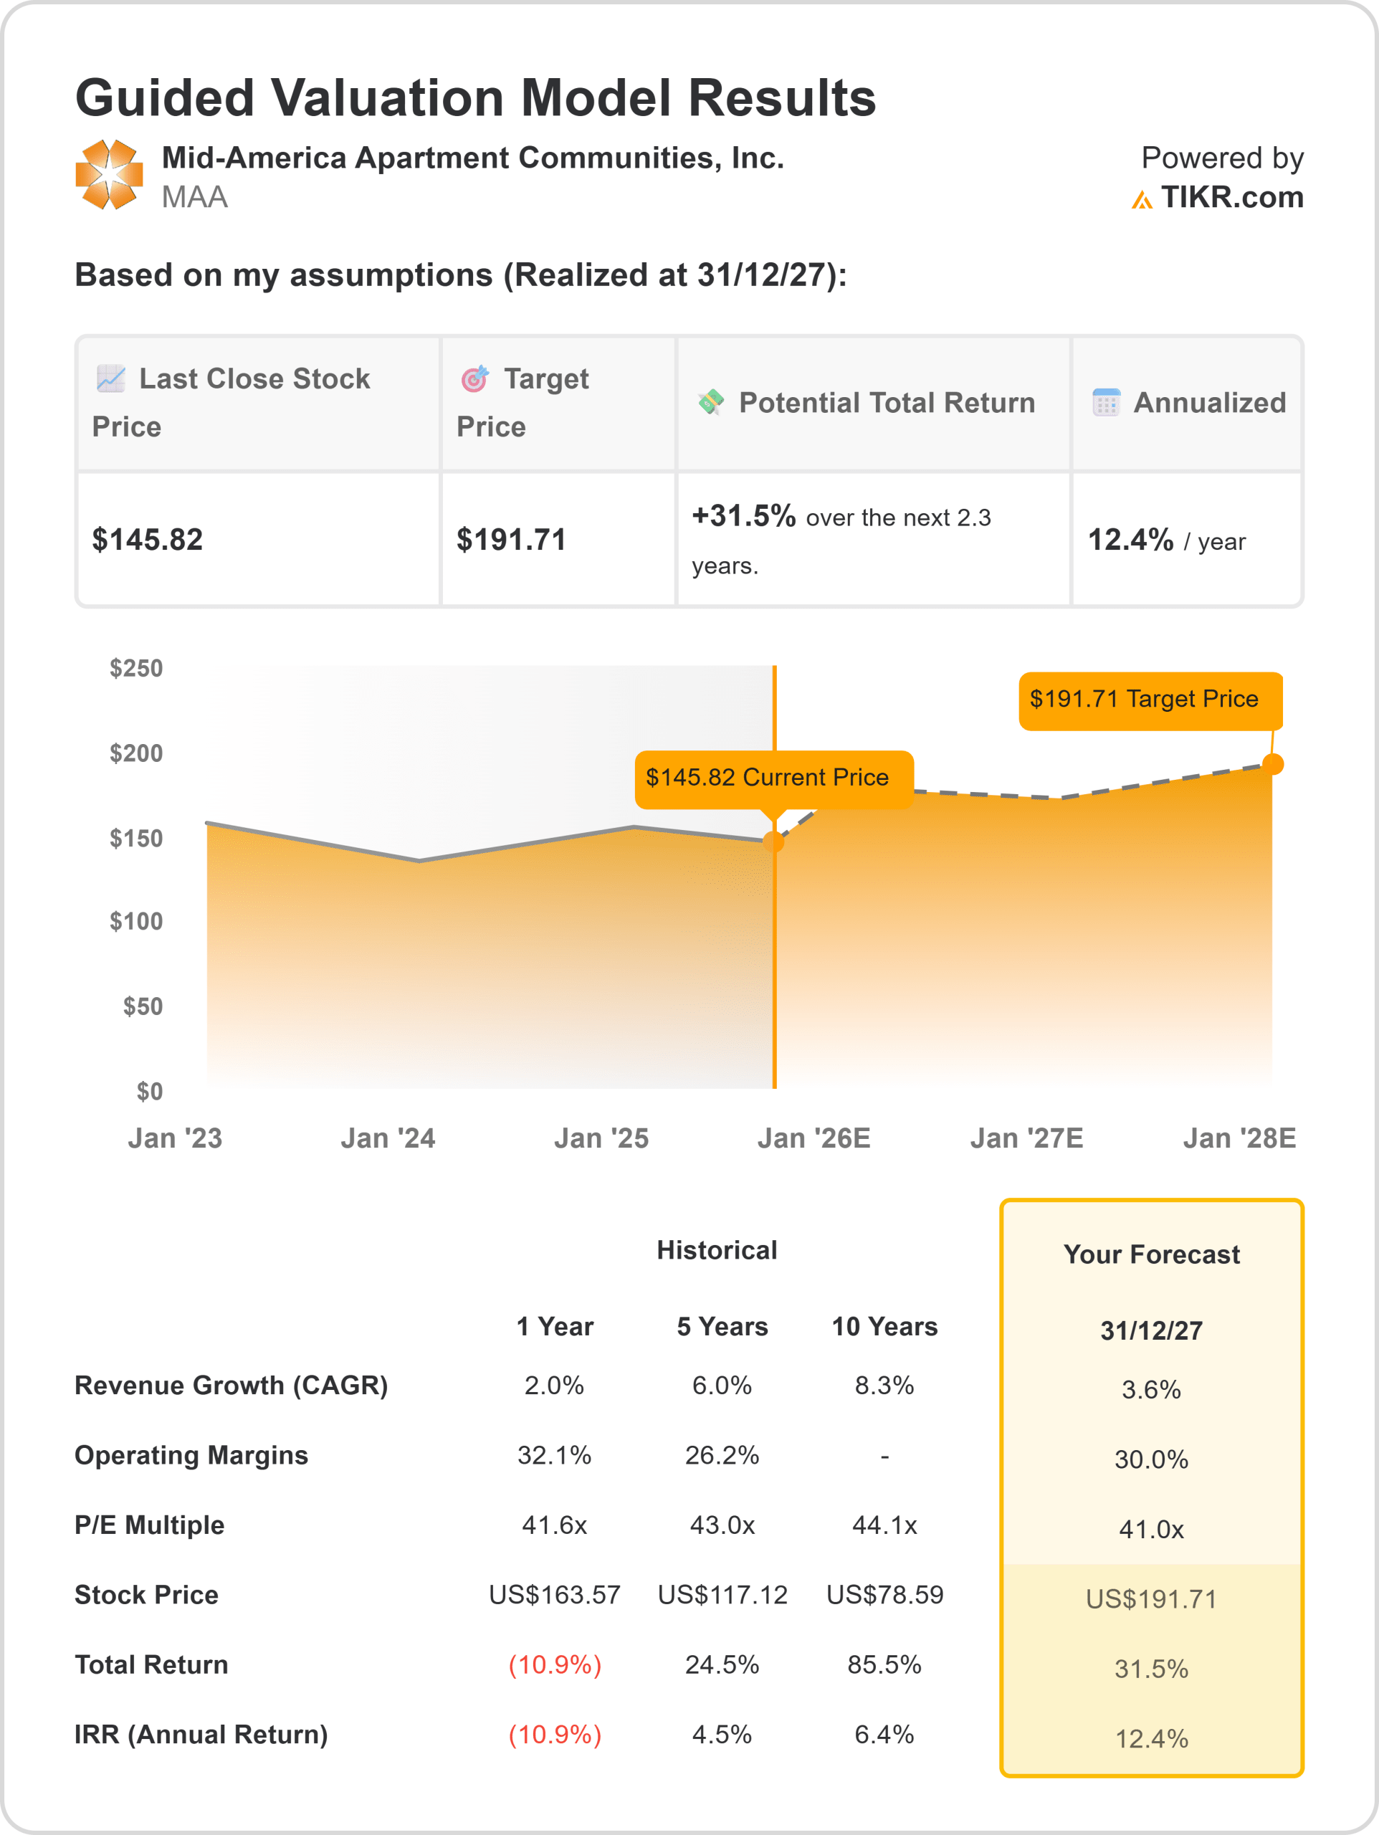
Task: Click the TIKR orange triangle logo
Action: pos(1142,200)
